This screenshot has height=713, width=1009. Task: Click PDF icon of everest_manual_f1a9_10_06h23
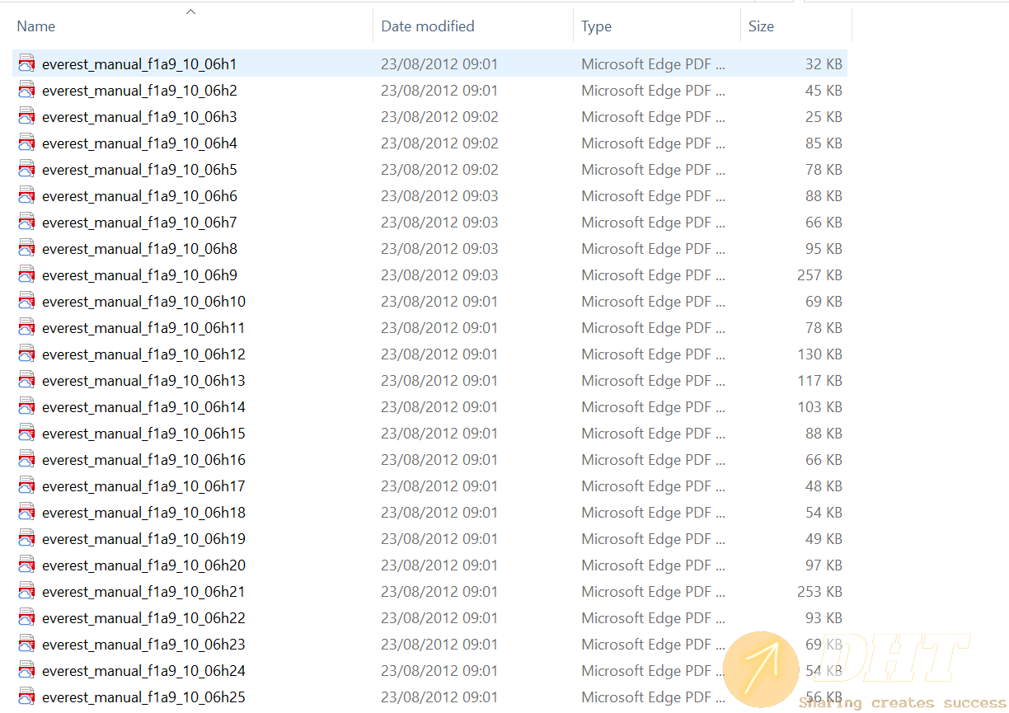(x=27, y=644)
